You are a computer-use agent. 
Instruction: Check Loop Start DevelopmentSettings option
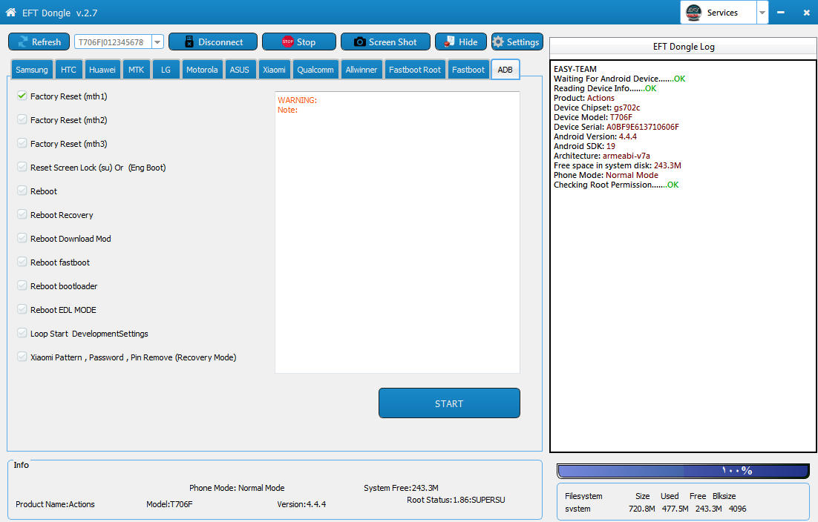22,333
